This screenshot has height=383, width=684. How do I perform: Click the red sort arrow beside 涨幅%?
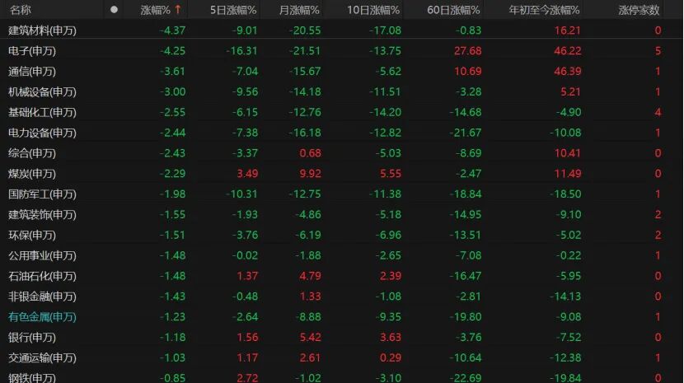tap(178, 10)
